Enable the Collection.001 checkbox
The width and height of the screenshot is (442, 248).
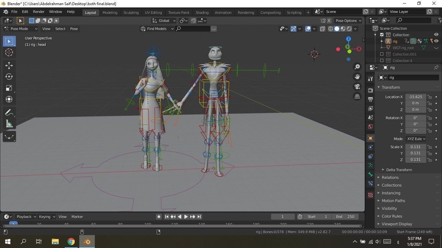click(382, 54)
